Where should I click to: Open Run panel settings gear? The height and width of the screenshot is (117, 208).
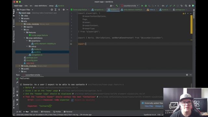click(187, 75)
